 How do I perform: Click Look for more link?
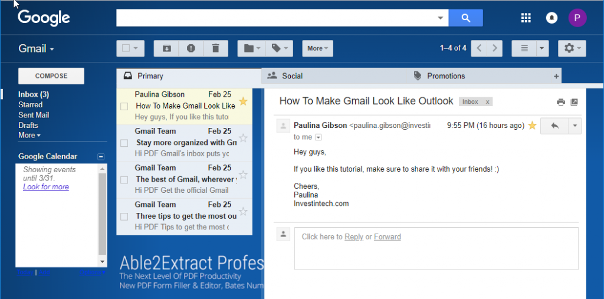click(x=46, y=187)
